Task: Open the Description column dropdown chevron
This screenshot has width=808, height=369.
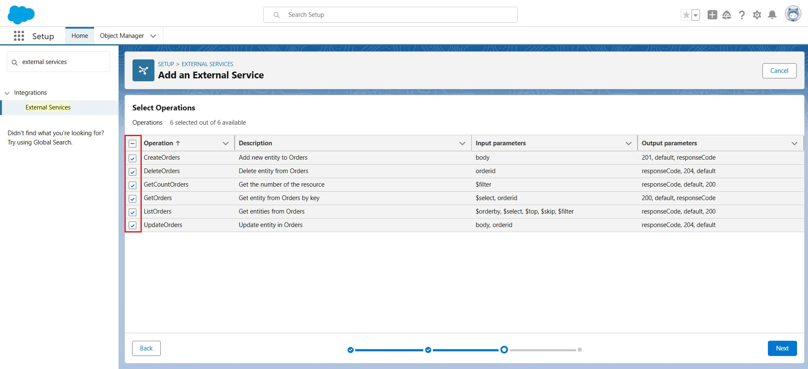Action: click(462, 144)
